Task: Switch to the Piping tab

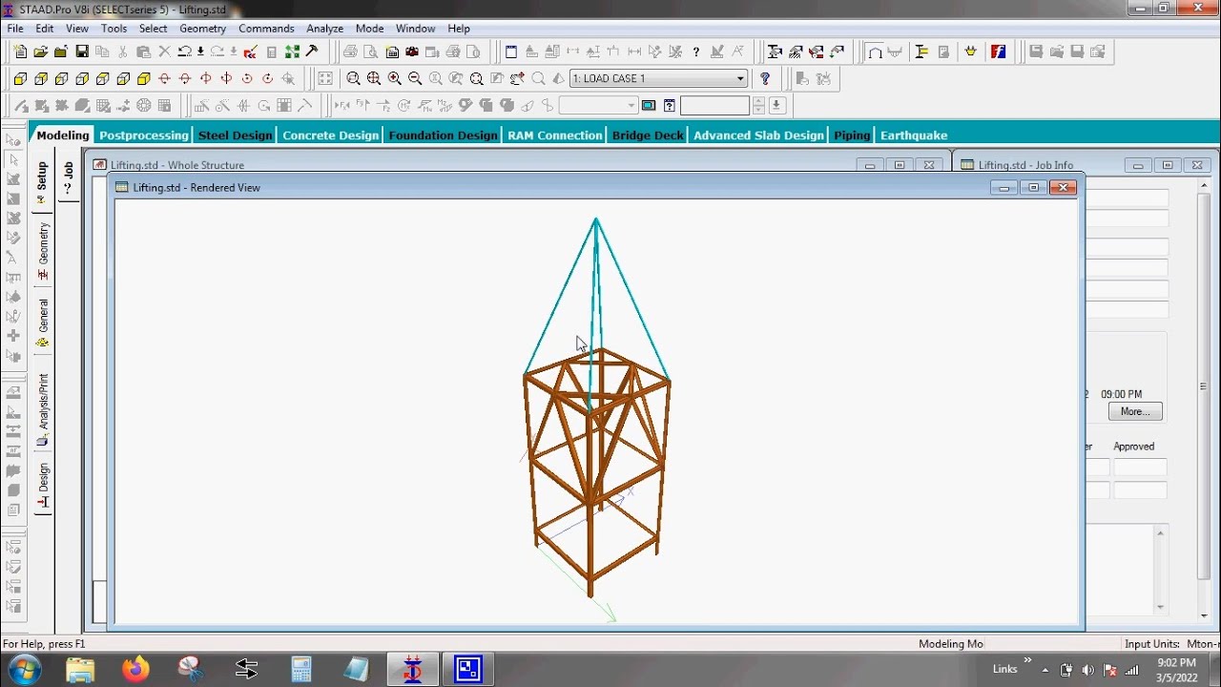Action: 852,135
